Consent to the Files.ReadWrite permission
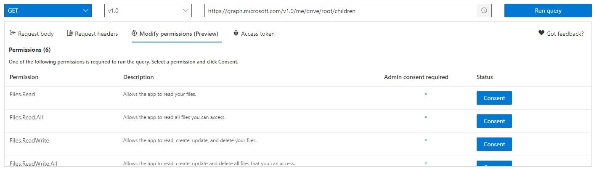594x169 pixels. coord(494,144)
